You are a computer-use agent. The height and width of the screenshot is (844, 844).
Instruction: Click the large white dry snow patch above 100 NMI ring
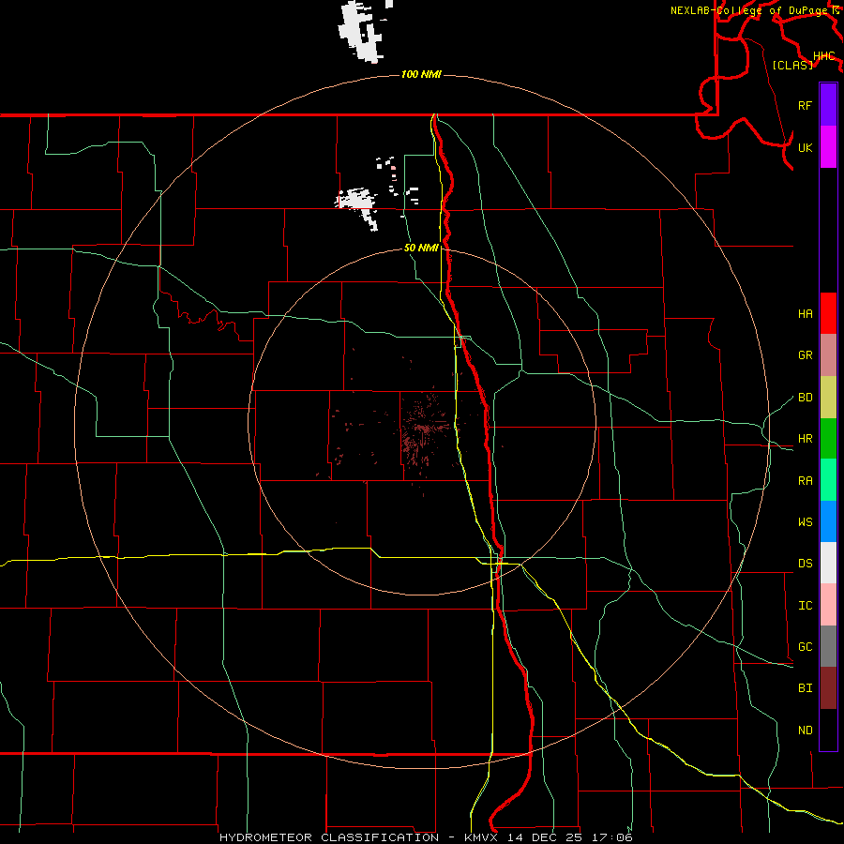pos(363,31)
